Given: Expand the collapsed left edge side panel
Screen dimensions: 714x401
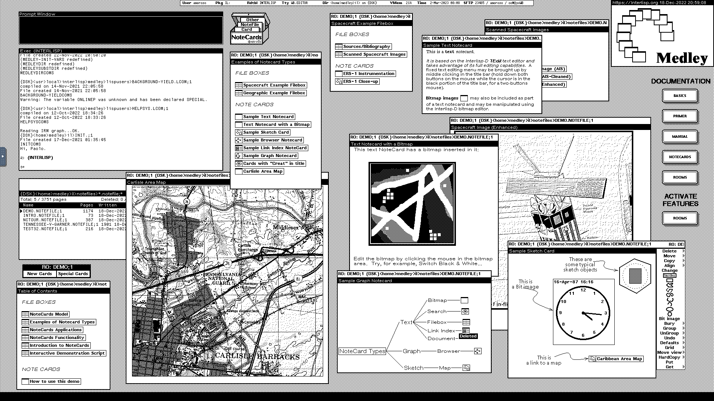Looking at the screenshot, I should [x=3, y=156].
